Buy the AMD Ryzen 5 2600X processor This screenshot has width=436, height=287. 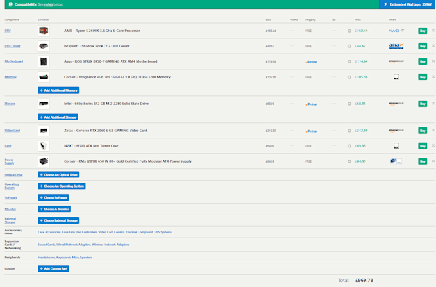click(423, 31)
